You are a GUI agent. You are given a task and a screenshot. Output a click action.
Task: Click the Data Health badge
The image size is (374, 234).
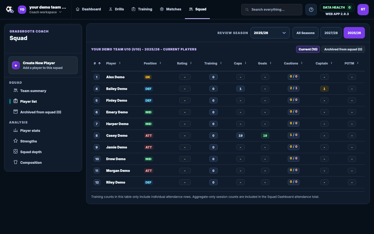[x=337, y=8]
